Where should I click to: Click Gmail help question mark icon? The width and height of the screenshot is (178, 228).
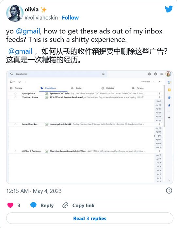(x=149, y=74)
